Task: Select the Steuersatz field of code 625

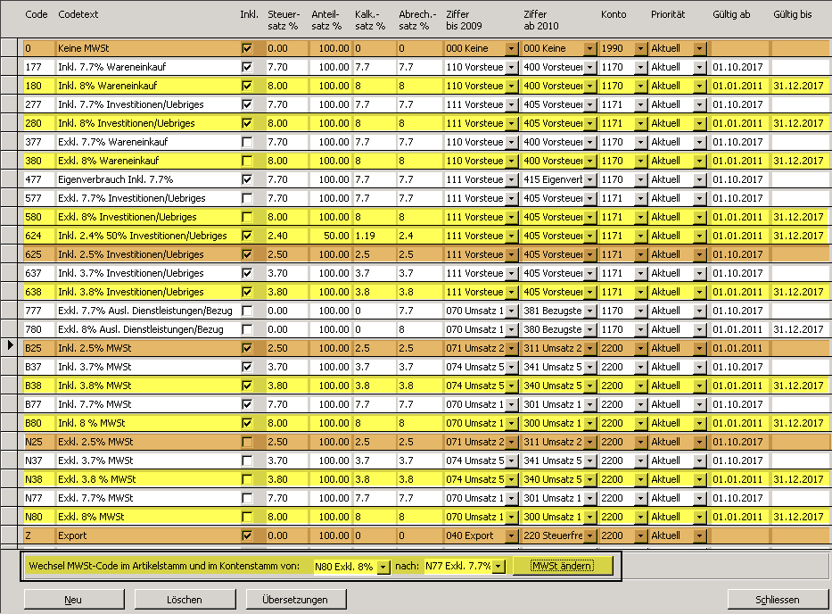Action: coord(284,254)
